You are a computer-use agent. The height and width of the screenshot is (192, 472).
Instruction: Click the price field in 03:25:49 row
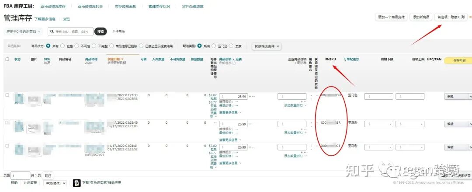233,124
